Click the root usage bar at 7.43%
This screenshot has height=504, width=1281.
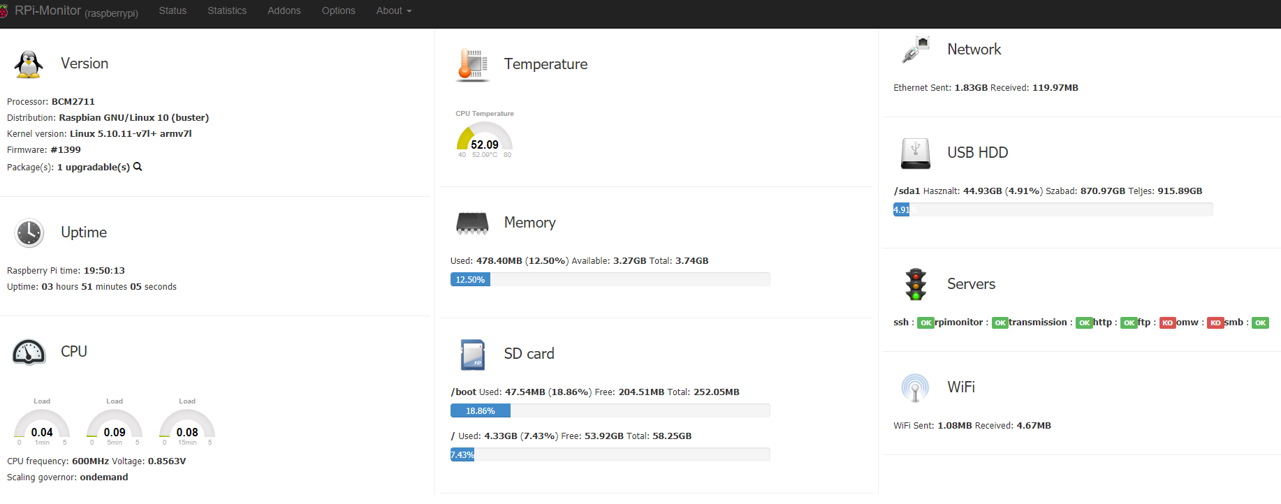tap(610, 454)
